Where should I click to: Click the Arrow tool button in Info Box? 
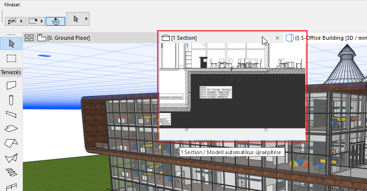point(75,19)
